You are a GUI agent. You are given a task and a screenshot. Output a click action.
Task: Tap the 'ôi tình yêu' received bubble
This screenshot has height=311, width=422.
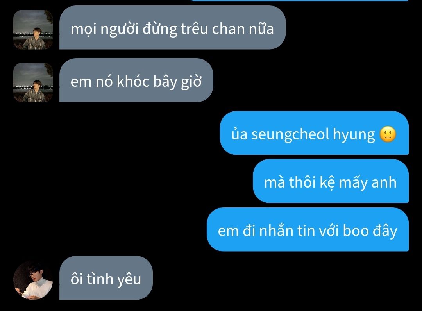point(106,278)
